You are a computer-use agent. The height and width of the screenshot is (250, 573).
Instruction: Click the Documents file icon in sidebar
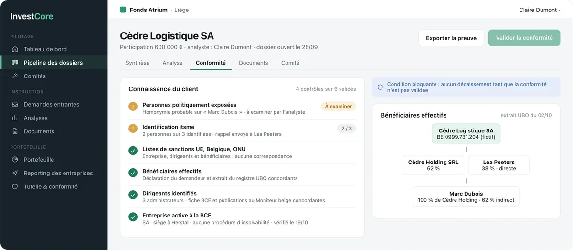point(15,131)
